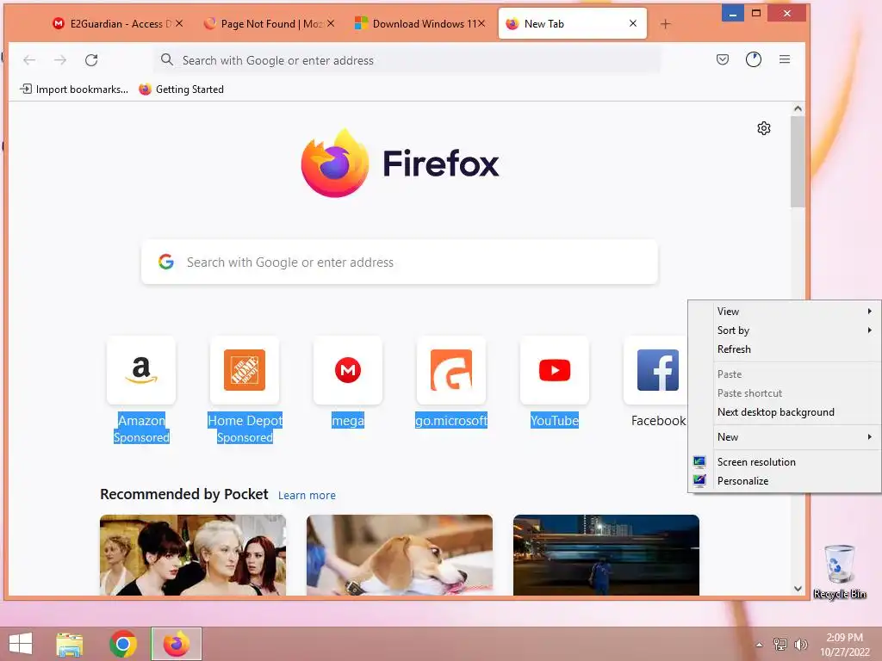Click the forward navigation arrow
The image size is (882, 661).
pyautogui.click(x=60, y=60)
